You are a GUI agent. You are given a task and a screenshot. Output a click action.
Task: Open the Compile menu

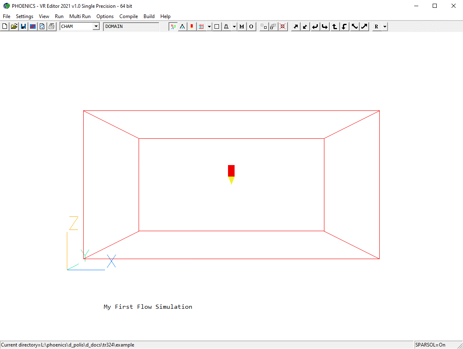point(128,16)
